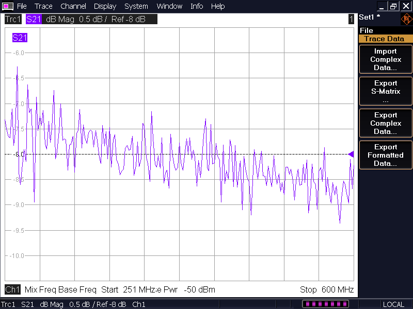
Task: Open the Display menu
Action: point(105,6)
